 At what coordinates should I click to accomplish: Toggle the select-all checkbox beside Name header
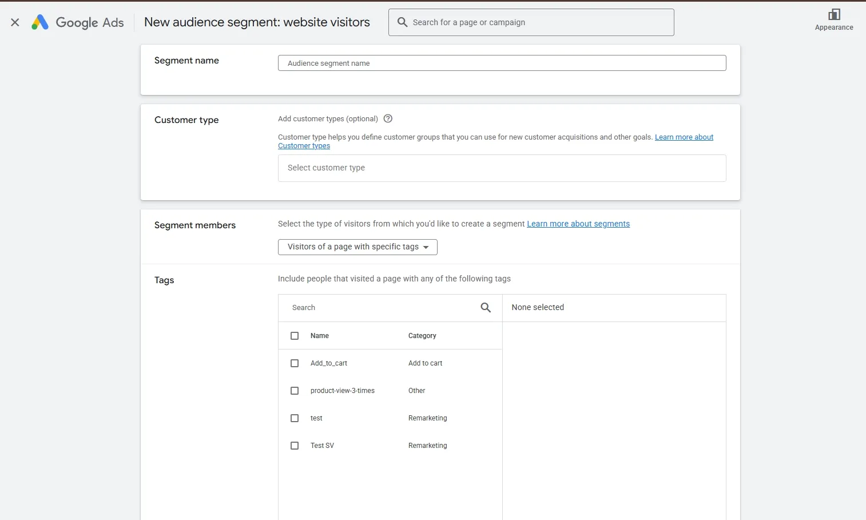pos(295,336)
